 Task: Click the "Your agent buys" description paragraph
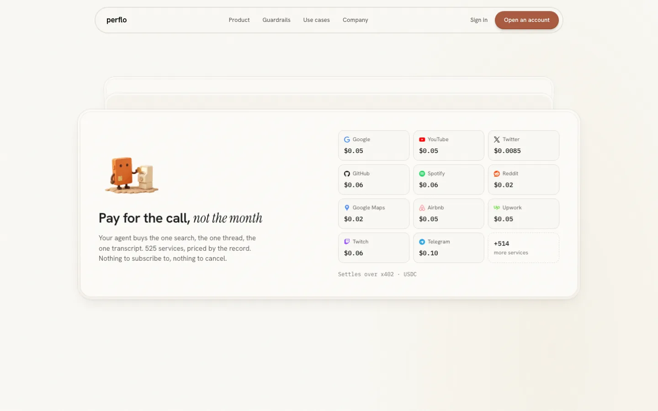click(x=177, y=248)
